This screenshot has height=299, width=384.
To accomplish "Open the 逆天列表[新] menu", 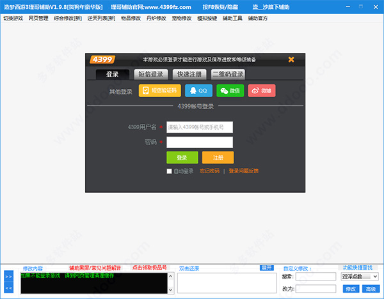I will [101, 19].
